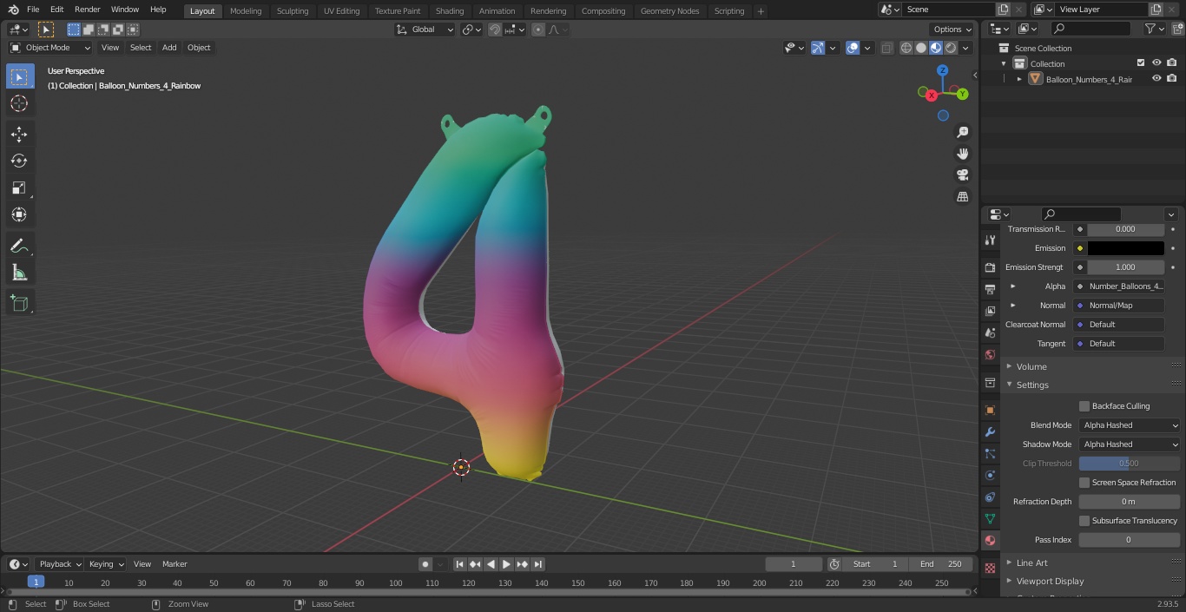
Task: Expand Balloon_Numbers_4_Rair tree item
Action: click(1019, 79)
